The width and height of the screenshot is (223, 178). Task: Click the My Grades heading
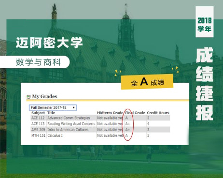[44, 96]
